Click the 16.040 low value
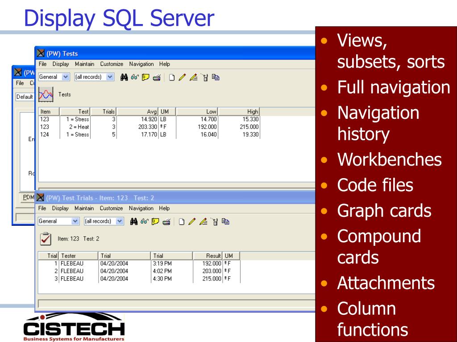This screenshot has height=342, width=457. coord(208,134)
